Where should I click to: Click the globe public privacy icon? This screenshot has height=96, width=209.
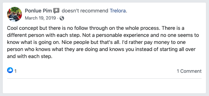coord(62,18)
